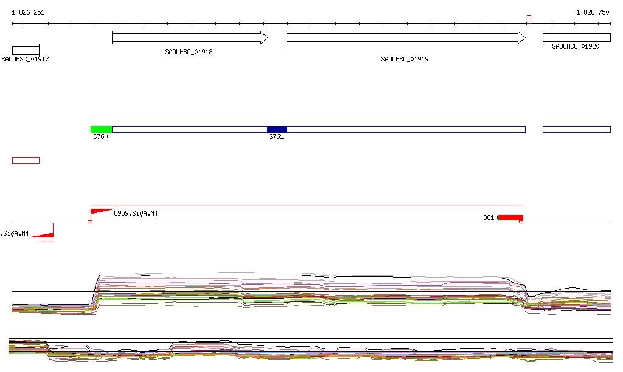Click the red outlined box below SAOUHSC_01917
Viewport: 623px width, 372px height.
tap(26, 160)
